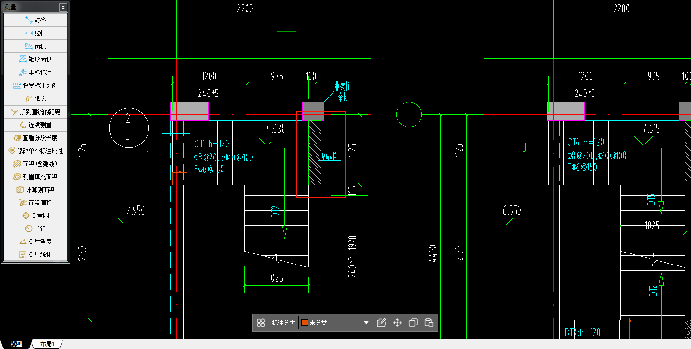The width and height of the screenshot is (691, 349).
Task: Select the 半径 radius tool
Action: click(36, 229)
